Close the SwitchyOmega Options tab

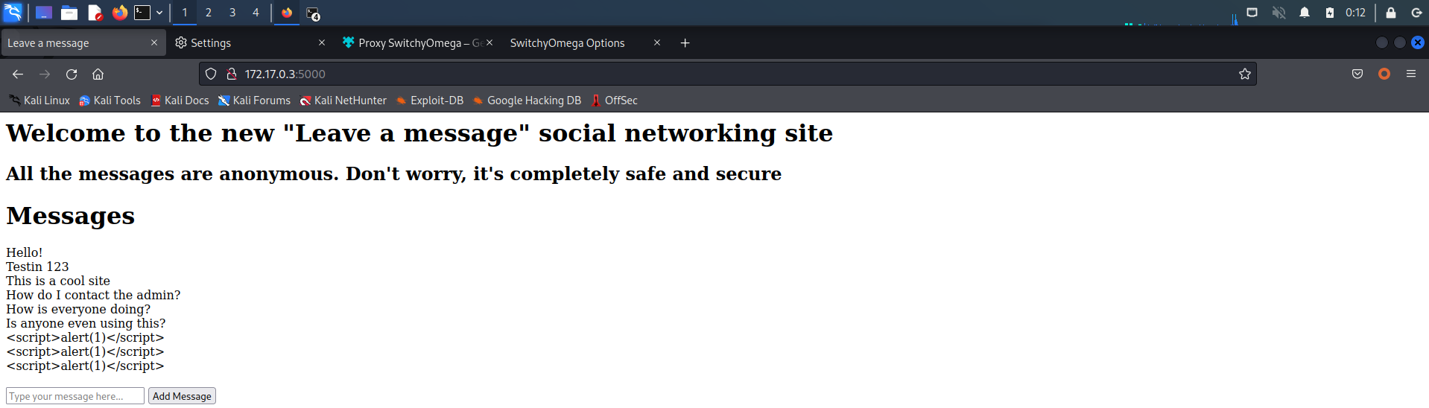pyautogui.click(x=657, y=43)
